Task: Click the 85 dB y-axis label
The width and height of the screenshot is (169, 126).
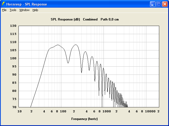Action: pyautogui.click(x=14, y=83)
